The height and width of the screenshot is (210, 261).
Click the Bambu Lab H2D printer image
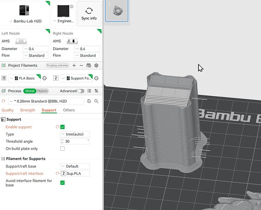click(x=24, y=10)
